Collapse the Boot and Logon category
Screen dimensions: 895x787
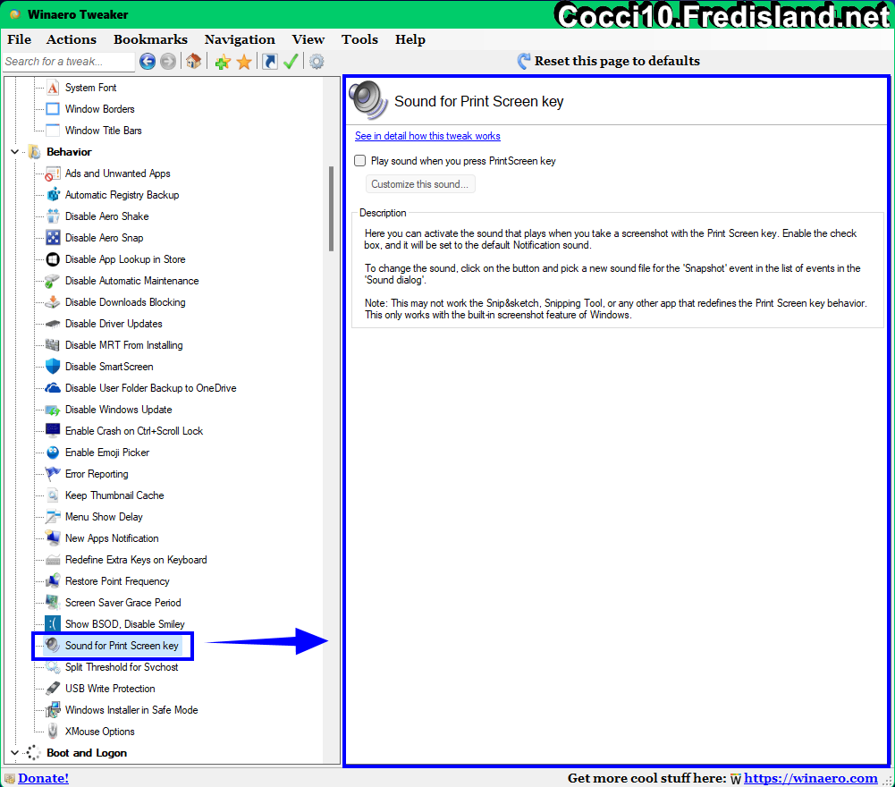(15, 753)
